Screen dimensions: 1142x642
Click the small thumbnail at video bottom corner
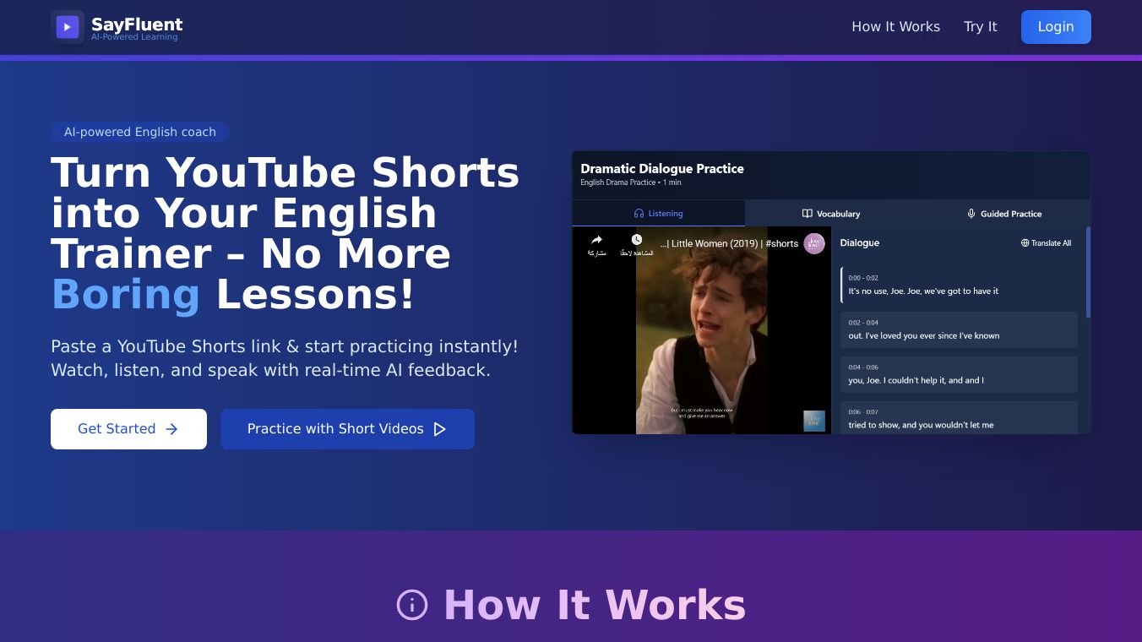pyautogui.click(x=814, y=421)
